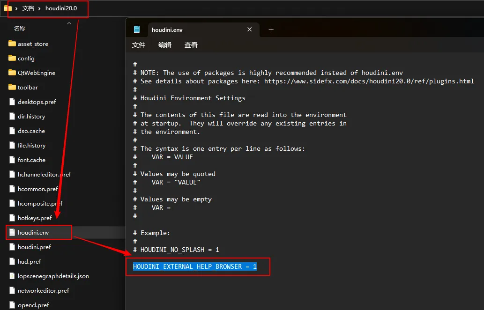Image resolution: width=484 pixels, height=310 pixels.
Task: Expand the chevron before houdini20.0 breadcrumb
Action: (x=39, y=8)
